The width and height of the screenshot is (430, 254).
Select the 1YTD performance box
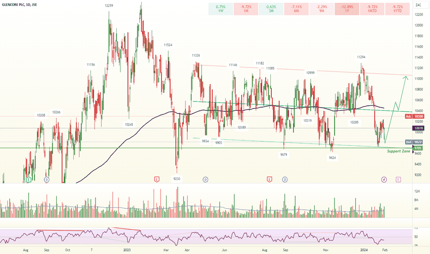[397, 9]
